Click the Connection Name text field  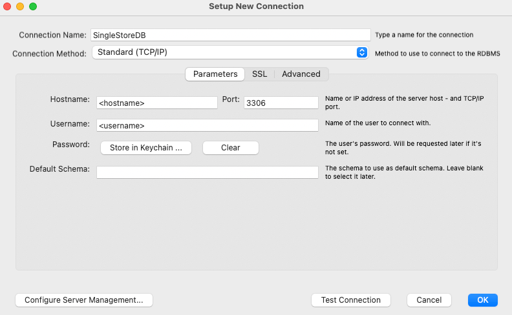coord(230,35)
